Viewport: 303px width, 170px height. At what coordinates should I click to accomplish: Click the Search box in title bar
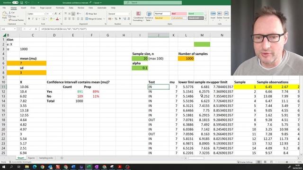152,3
